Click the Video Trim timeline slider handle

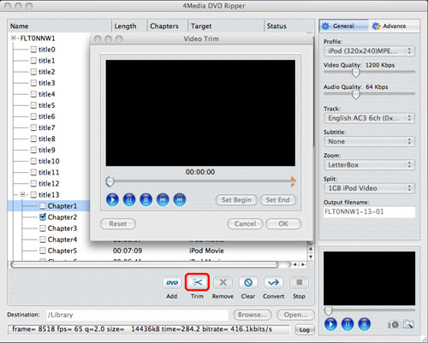tap(110, 181)
